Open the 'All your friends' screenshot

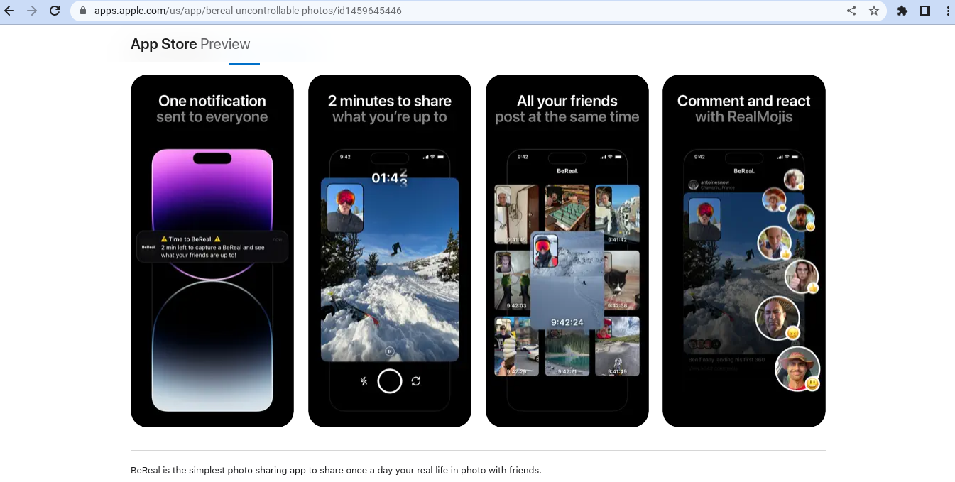(567, 251)
